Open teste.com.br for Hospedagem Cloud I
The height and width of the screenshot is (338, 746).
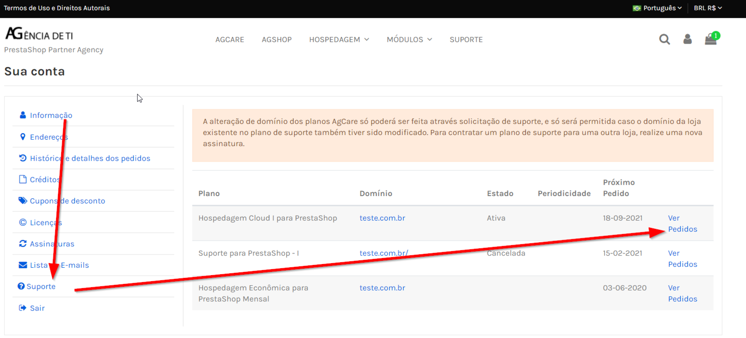382,218
